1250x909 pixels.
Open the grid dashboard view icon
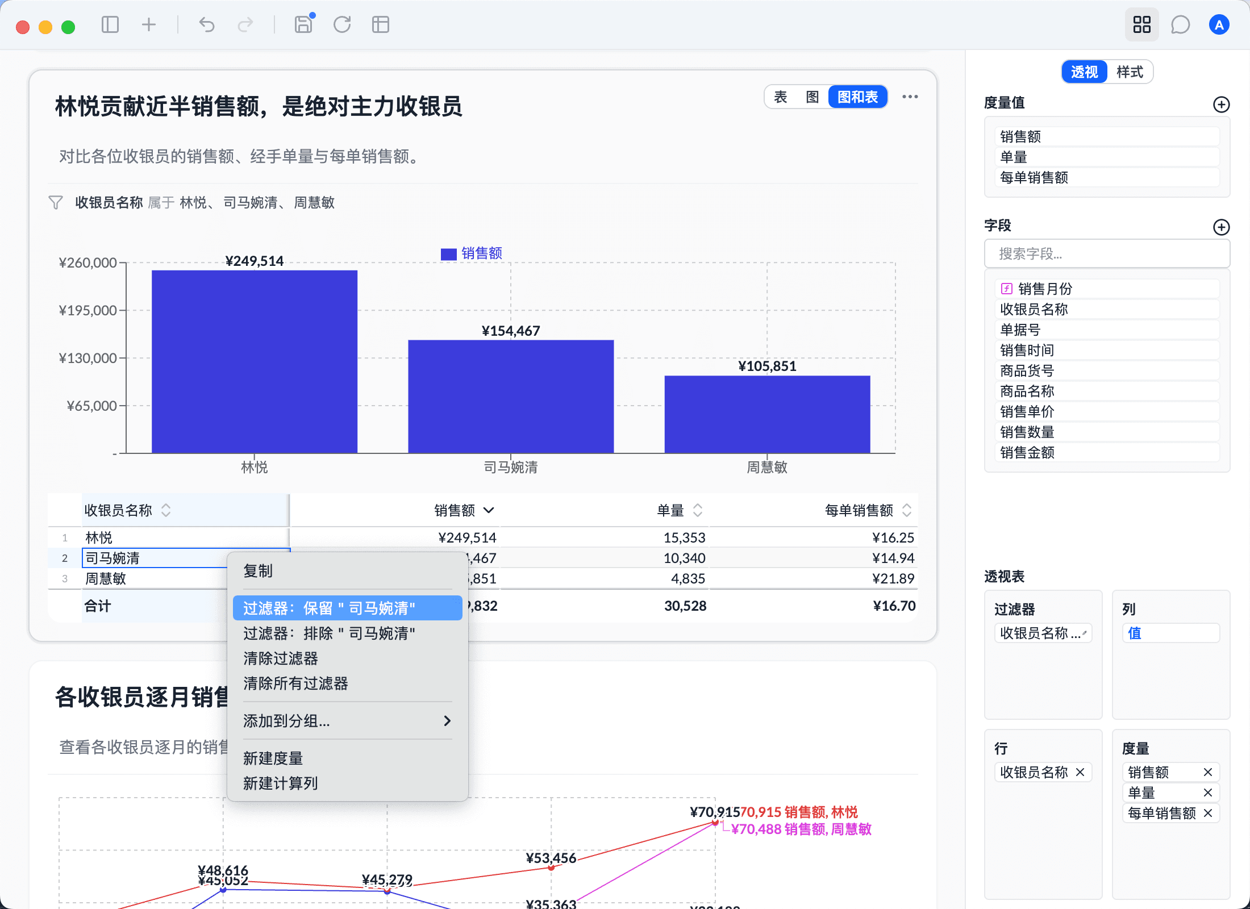1141,24
